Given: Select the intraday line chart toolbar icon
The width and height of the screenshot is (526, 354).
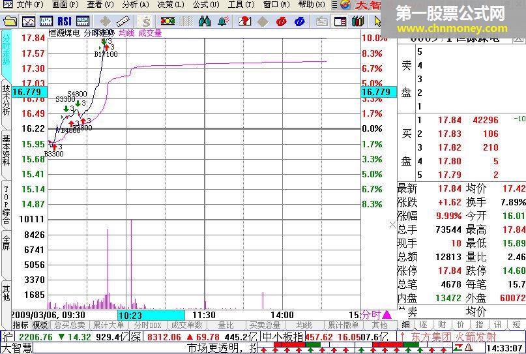Looking at the screenshot, I should coord(29,22).
